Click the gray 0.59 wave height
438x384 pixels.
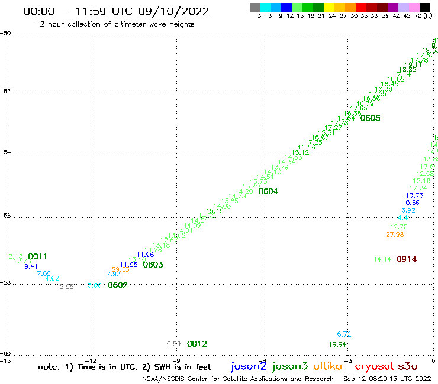[x=173, y=344]
